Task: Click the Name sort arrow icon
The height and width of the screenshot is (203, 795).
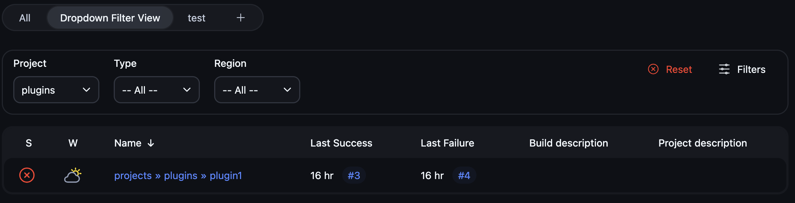Action: (x=151, y=143)
